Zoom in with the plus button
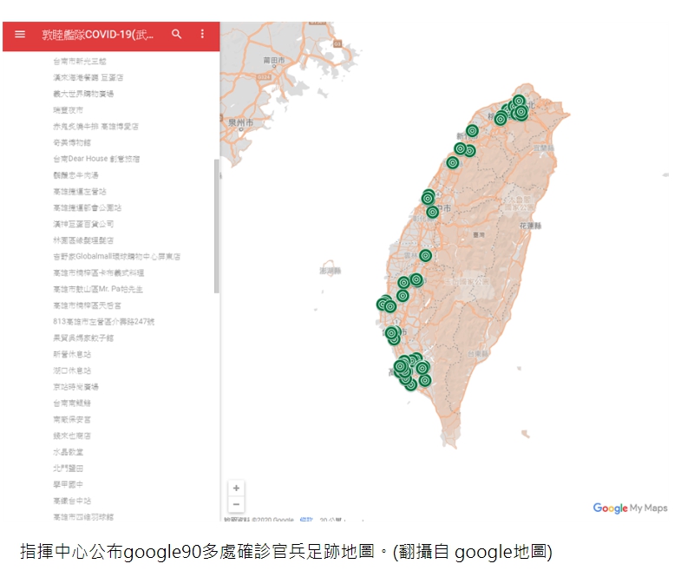Image resolution: width=694 pixels, height=577 pixels. 236,488
